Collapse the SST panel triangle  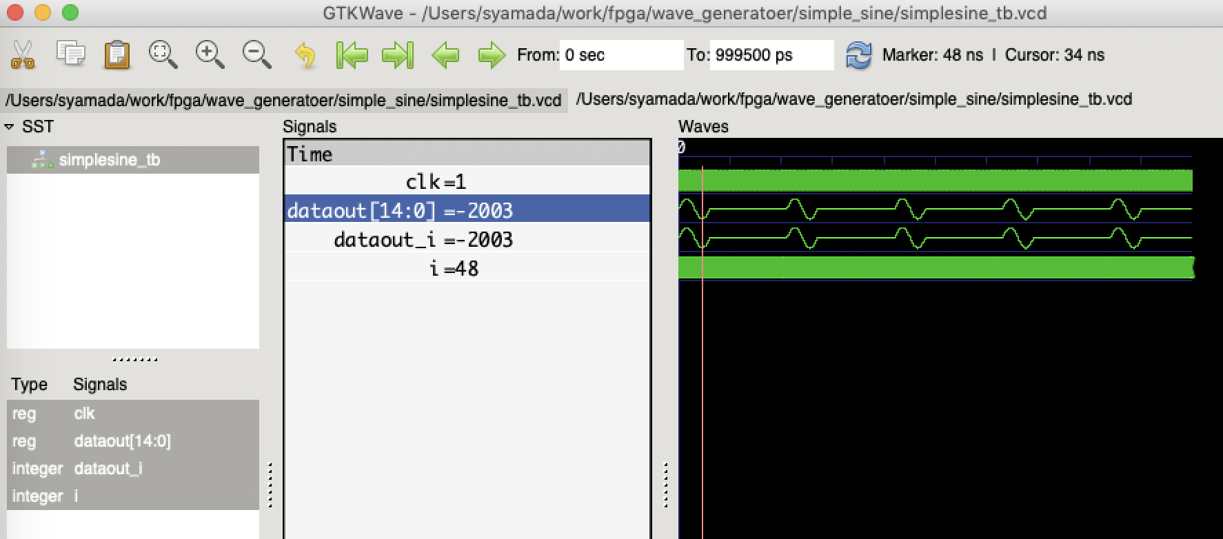pyautogui.click(x=9, y=127)
